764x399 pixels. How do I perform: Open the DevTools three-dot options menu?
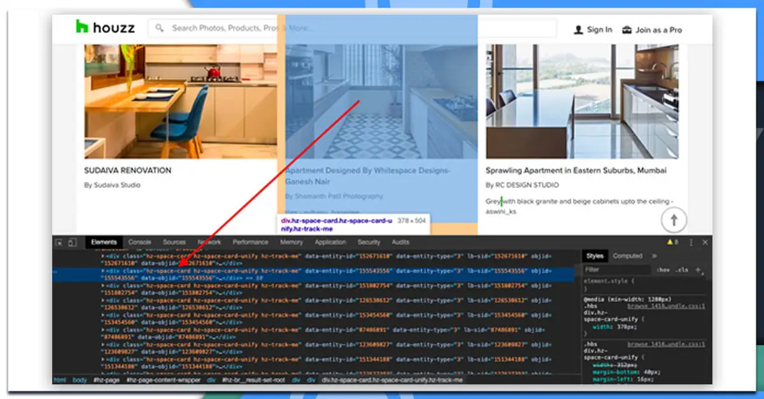click(x=691, y=242)
